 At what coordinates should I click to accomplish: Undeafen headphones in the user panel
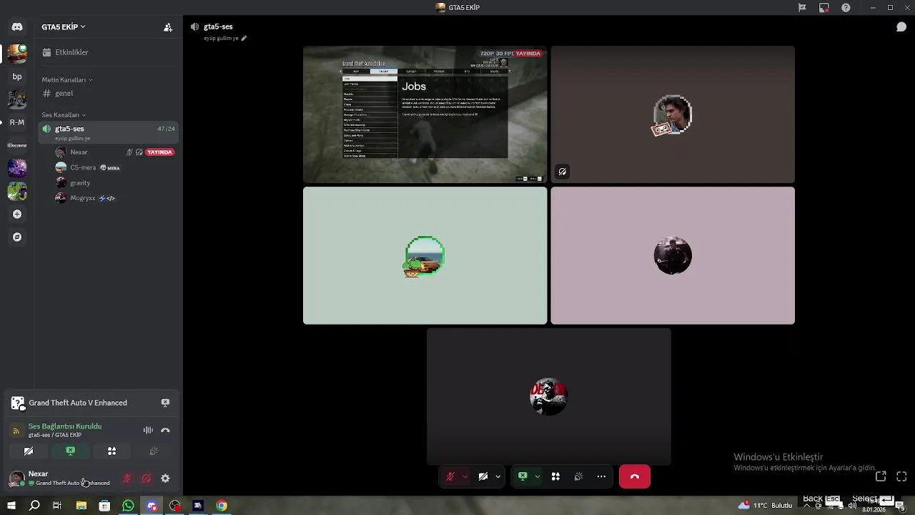point(147,479)
